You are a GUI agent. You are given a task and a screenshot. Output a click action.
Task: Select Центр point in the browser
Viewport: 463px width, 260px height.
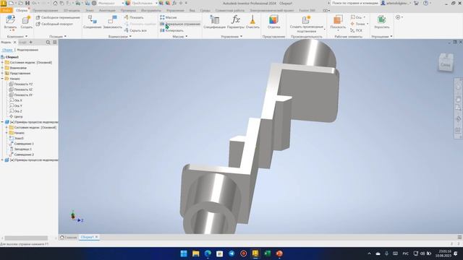coord(16,117)
